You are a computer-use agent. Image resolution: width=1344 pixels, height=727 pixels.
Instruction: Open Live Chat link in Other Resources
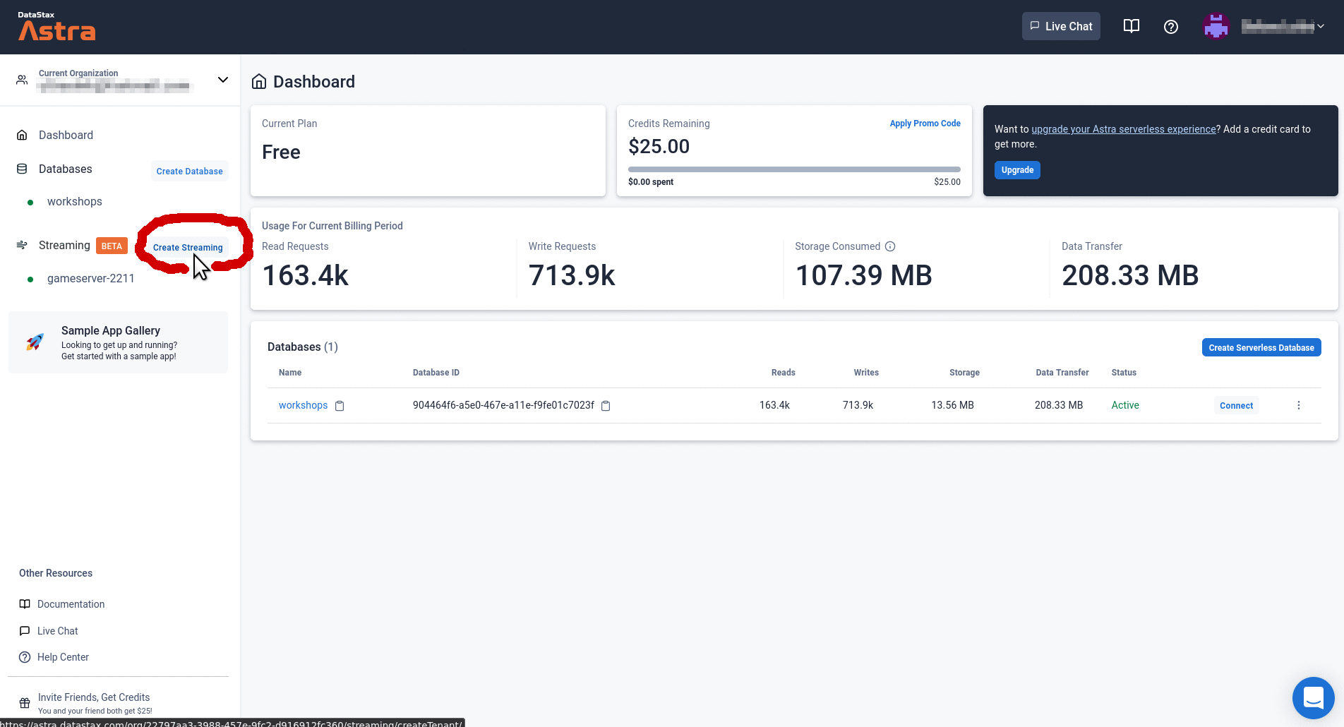58,631
